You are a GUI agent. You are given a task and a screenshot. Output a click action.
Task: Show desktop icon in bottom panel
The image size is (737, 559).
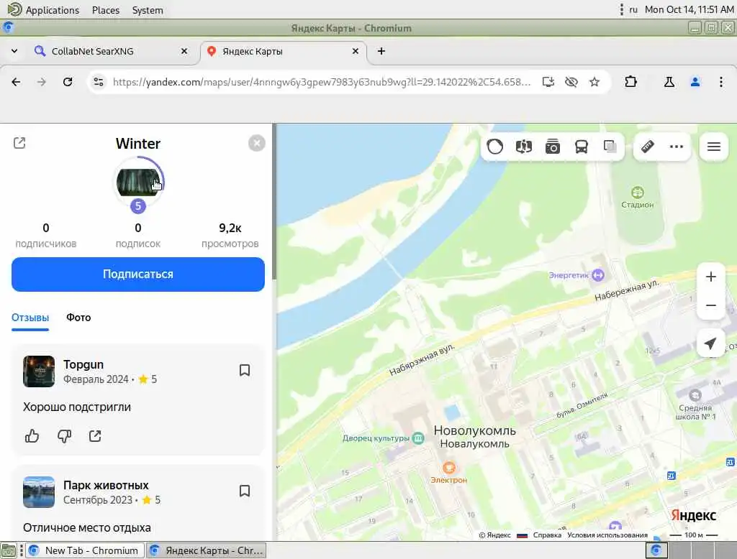tap(8, 550)
